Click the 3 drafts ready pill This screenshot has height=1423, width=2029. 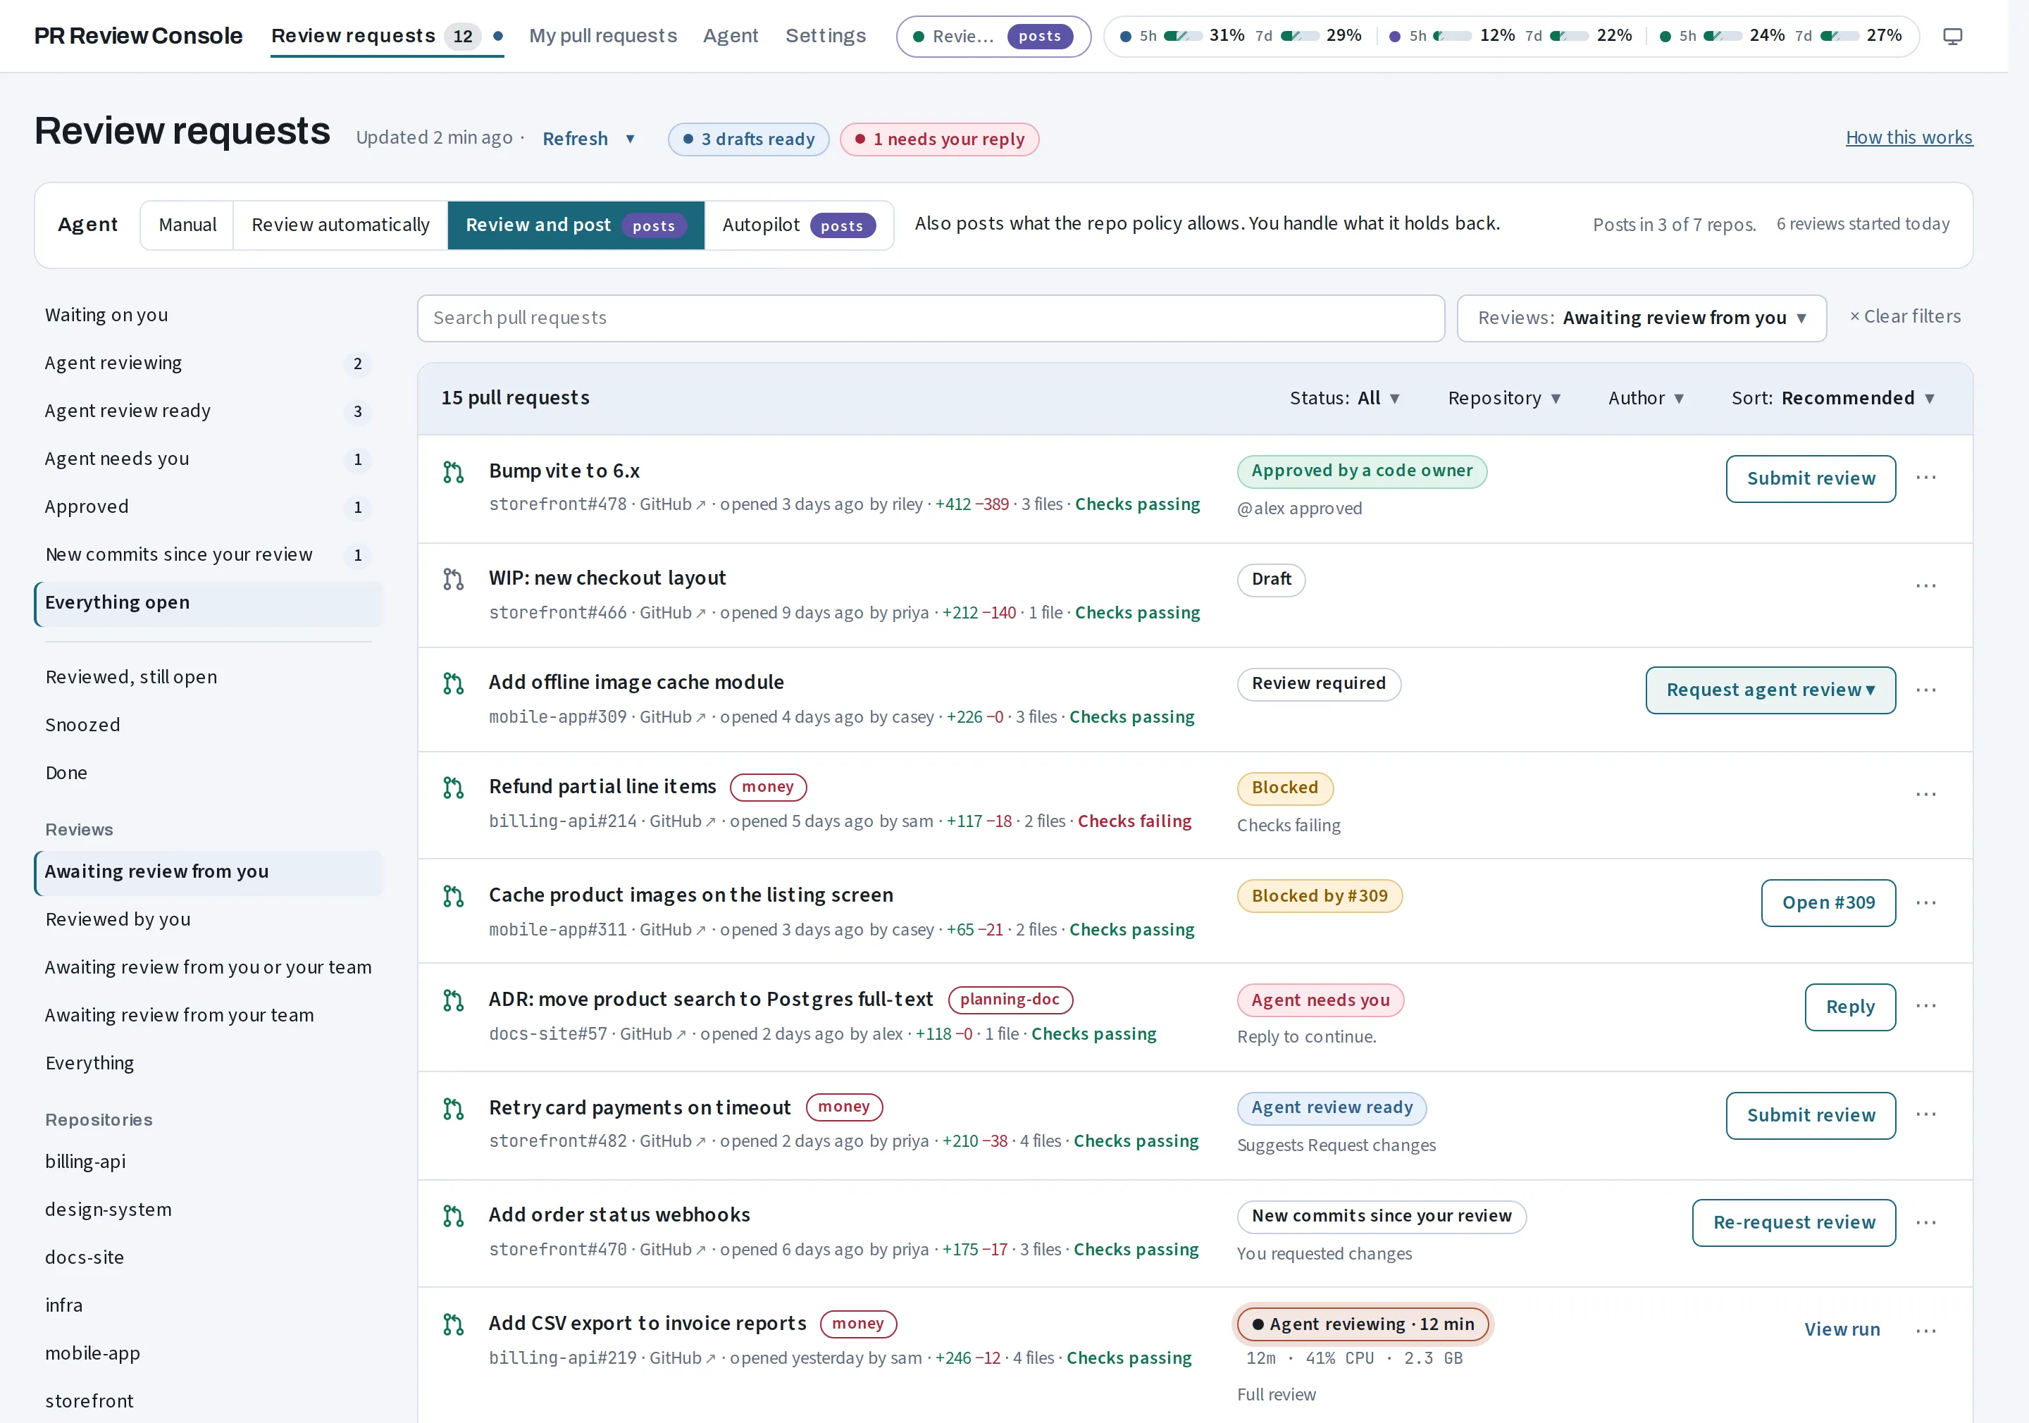[x=748, y=139]
